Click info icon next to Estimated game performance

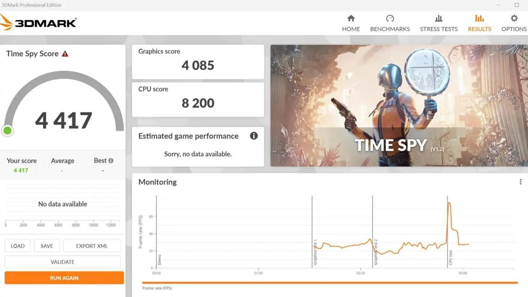click(254, 136)
